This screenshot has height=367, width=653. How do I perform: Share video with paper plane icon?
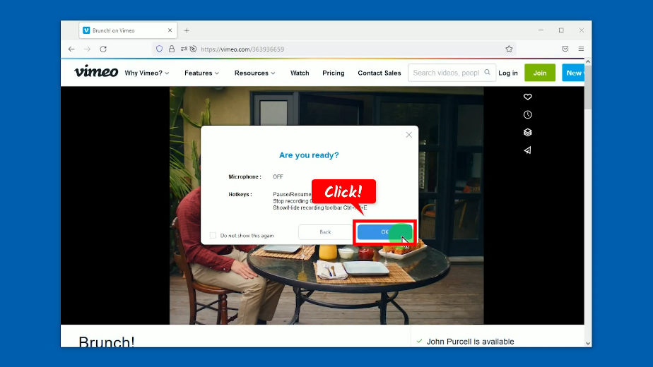click(528, 150)
